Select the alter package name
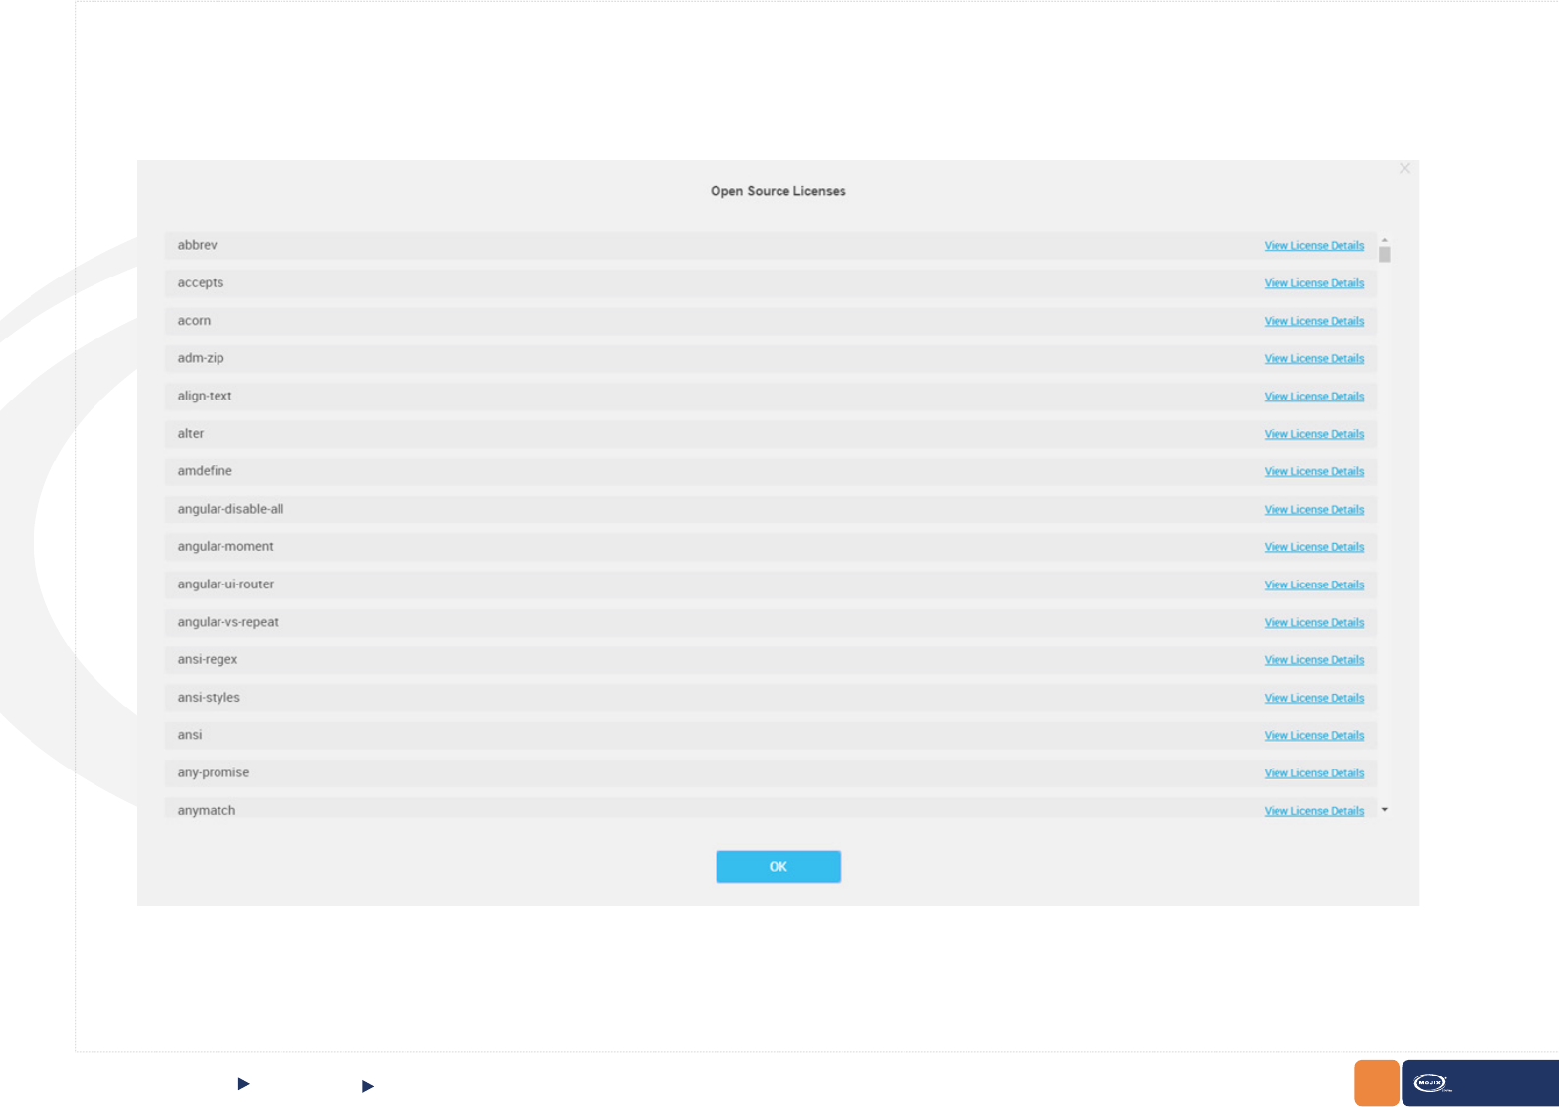 [x=191, y=433]
